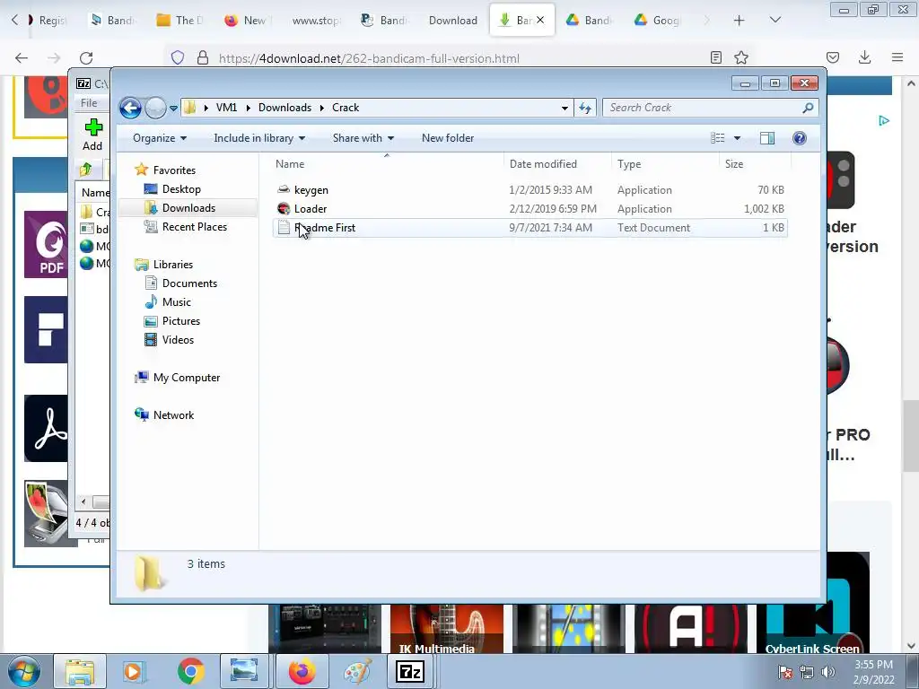This screenshot has height=689, width=919.
Task: Click Favorites in the navigation pane
Action: click(174, 170)
